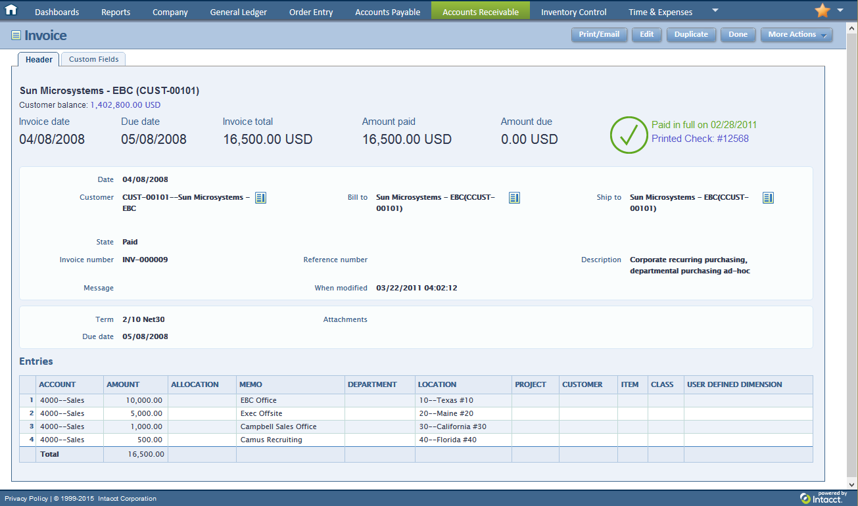Click the customer balance 1,402,800.00 USD link
858x506 pixels.
pos(125,105)
